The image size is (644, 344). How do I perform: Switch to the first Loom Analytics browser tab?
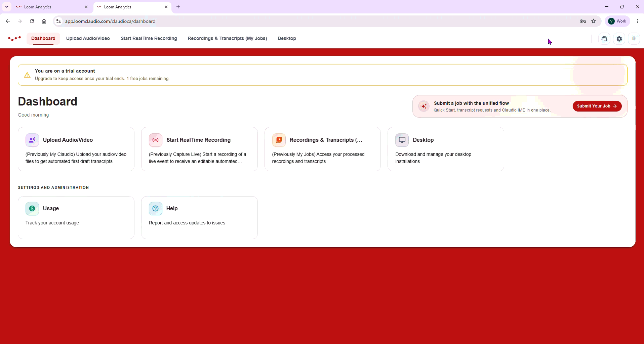pyautogui.click(x=52, y=7)
